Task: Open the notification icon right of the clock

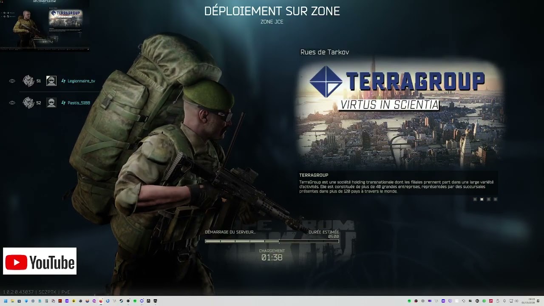Action: tap(538, 301)
